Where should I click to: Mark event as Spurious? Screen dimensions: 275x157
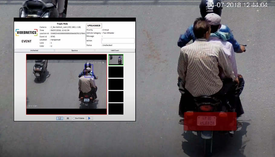[x=75, y=50]
